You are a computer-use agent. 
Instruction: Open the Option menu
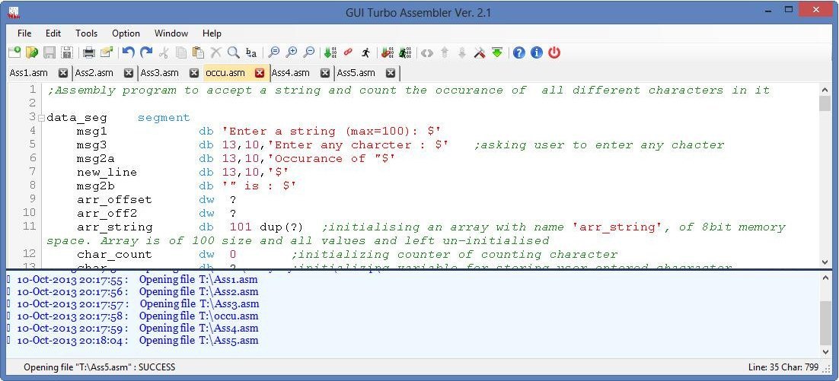[126, 33]
